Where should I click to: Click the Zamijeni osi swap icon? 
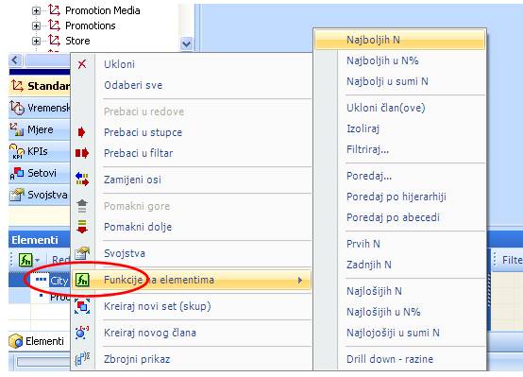tap(82, 179)
